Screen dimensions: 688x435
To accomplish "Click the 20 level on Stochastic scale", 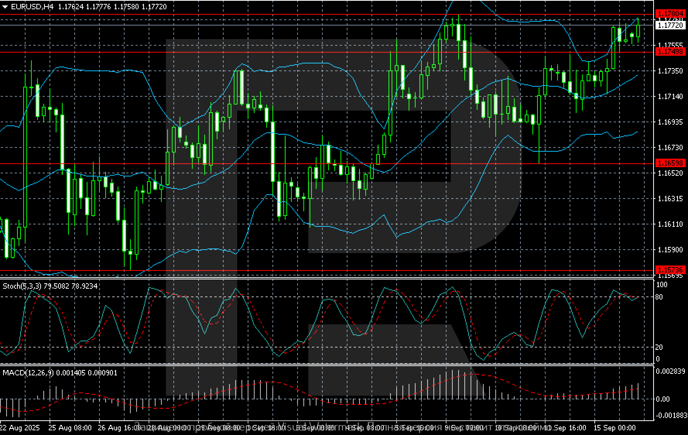I will coord(659,347).
